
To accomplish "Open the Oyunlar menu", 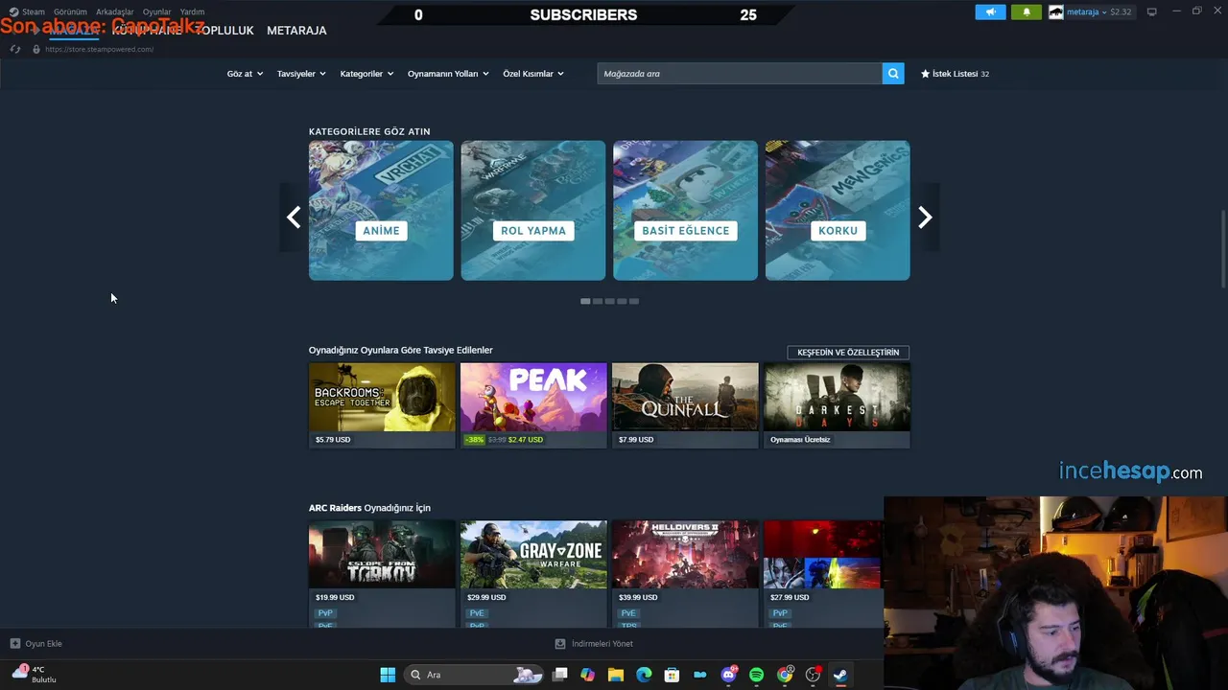I will (157, 12).
